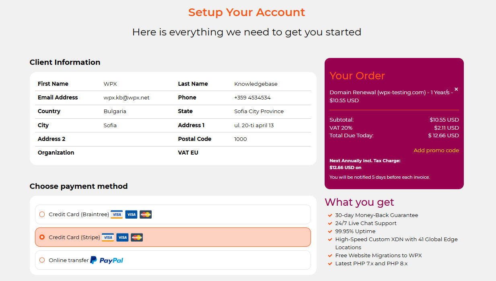Click the checkmark beside Latest PHP 7.x

(330, 264)
